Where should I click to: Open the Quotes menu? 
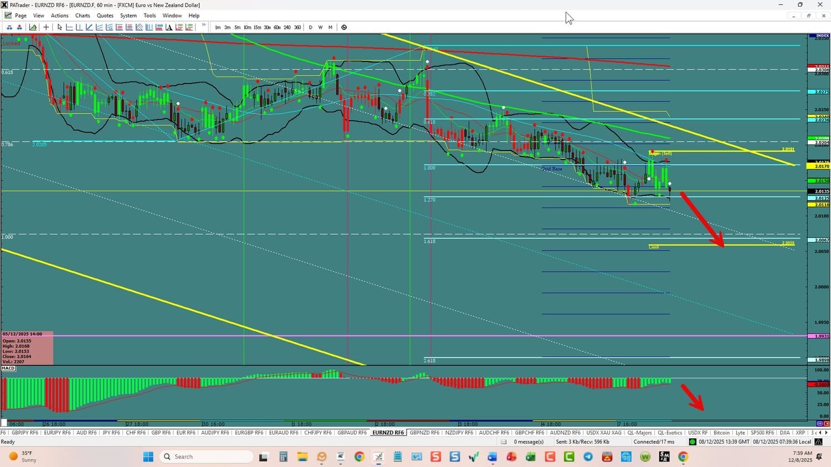point(105,15)
